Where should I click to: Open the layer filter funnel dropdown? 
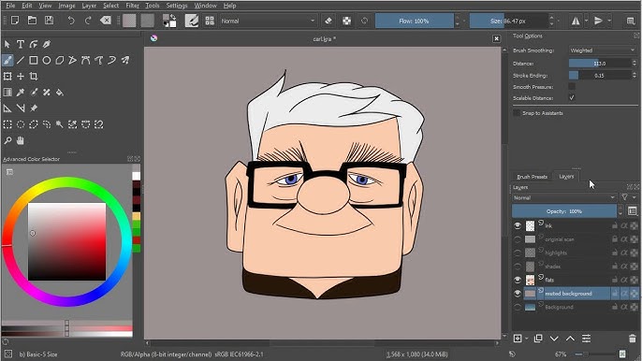pos(628,197)
